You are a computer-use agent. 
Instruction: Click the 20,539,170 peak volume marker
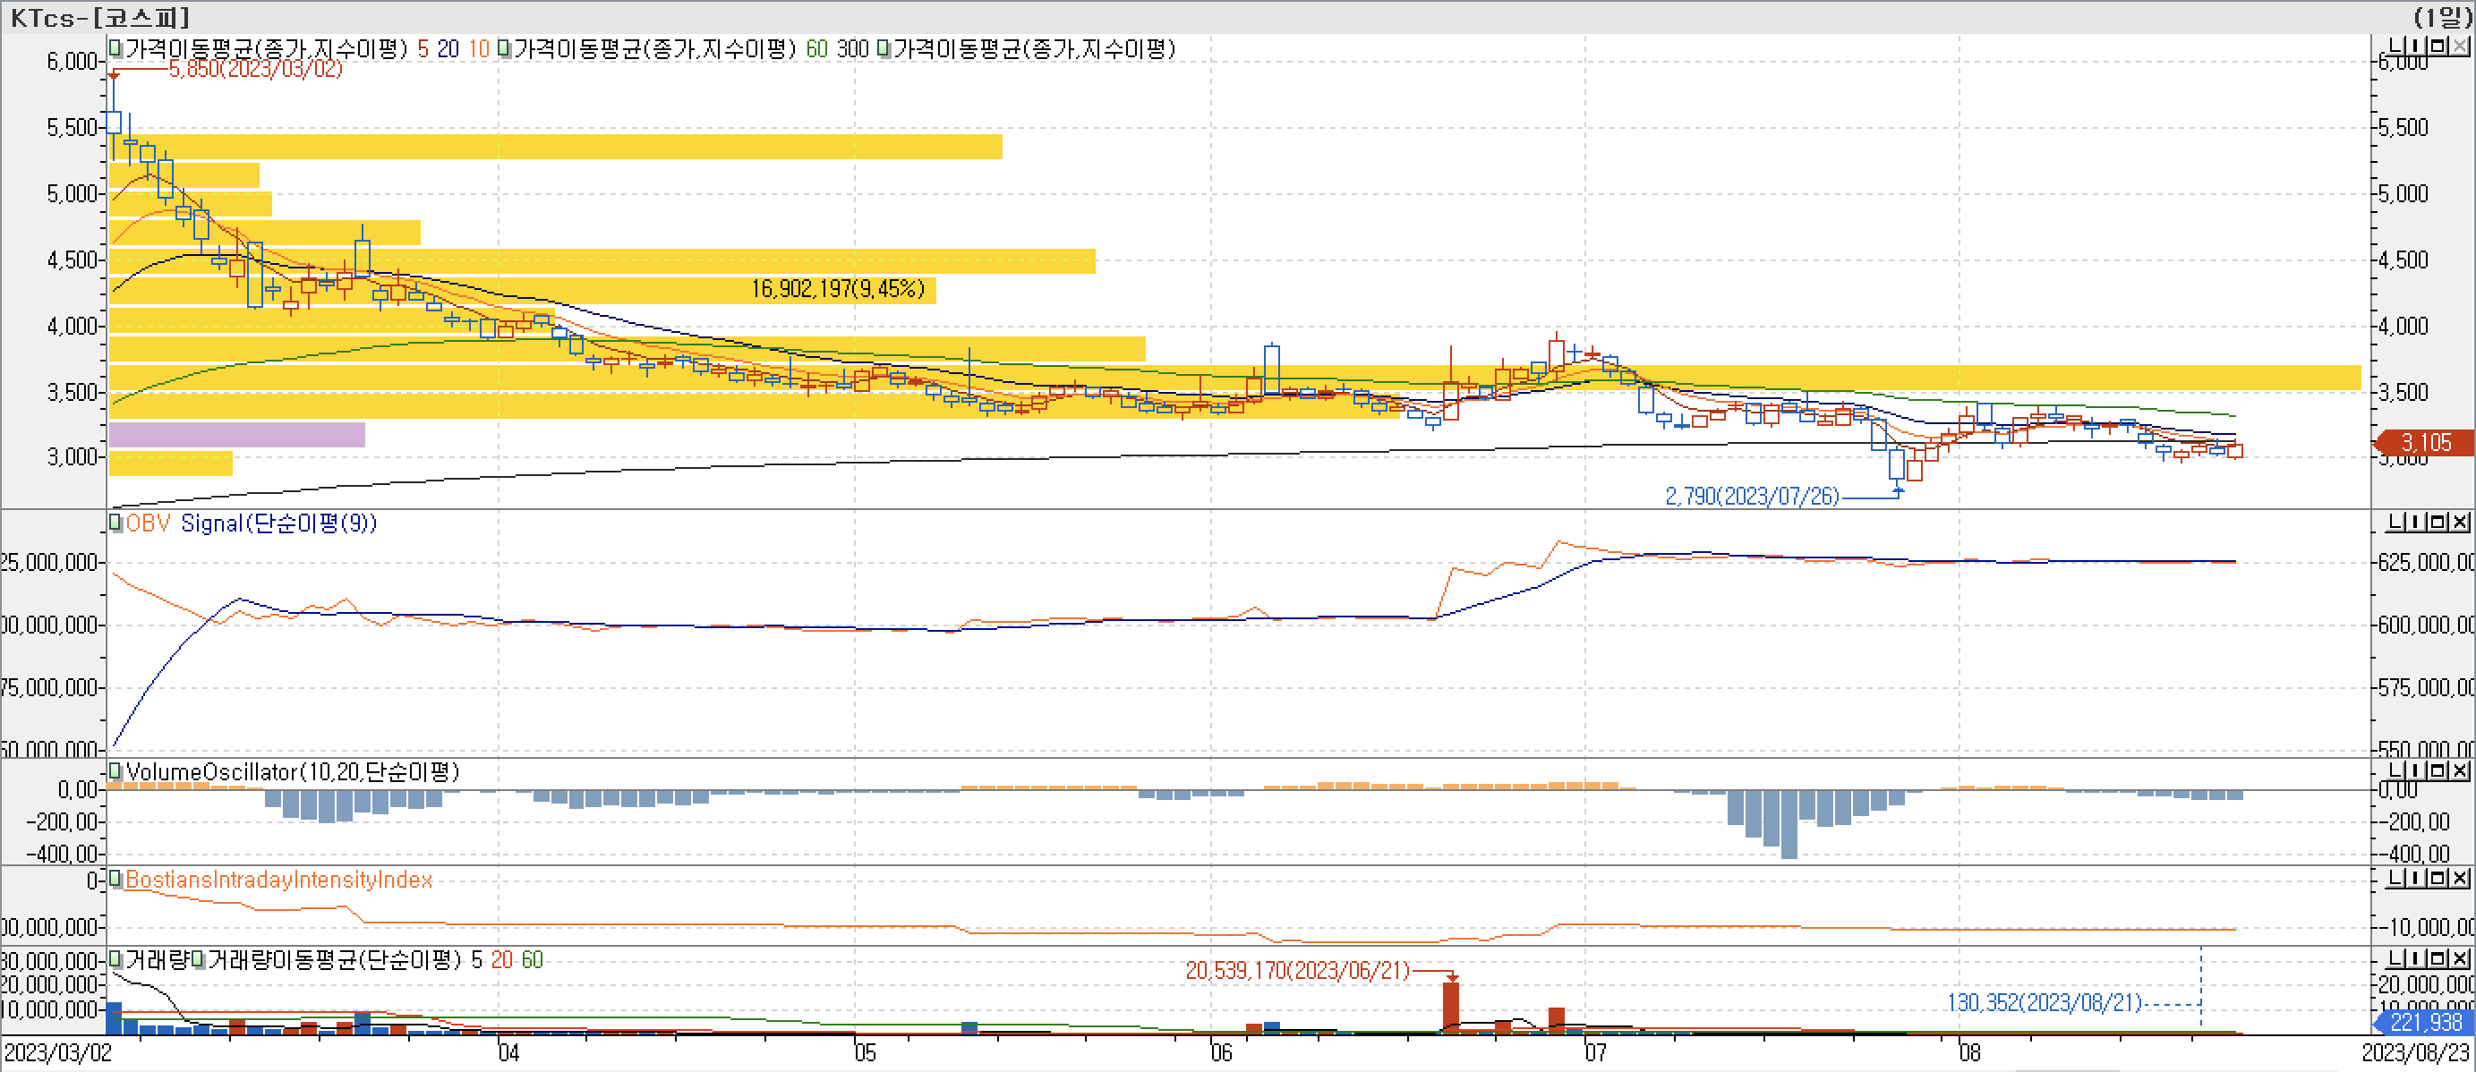(1298, 970)
